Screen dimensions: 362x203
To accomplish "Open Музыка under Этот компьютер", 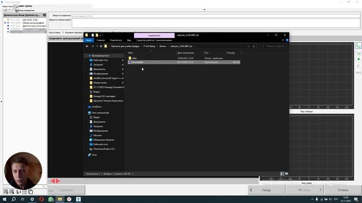I will point(97,135).
